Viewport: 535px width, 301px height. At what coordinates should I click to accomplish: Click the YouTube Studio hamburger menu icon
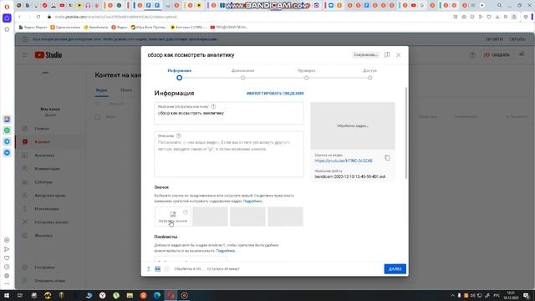[24, 55]
